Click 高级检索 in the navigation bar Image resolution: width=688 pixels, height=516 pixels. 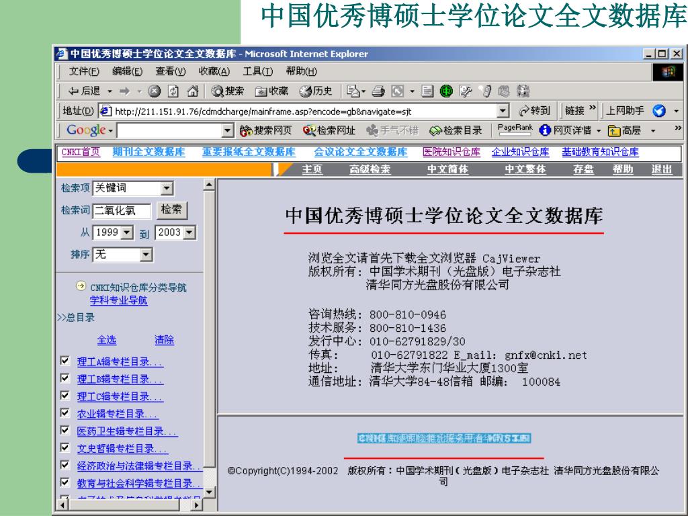point(370,169)
